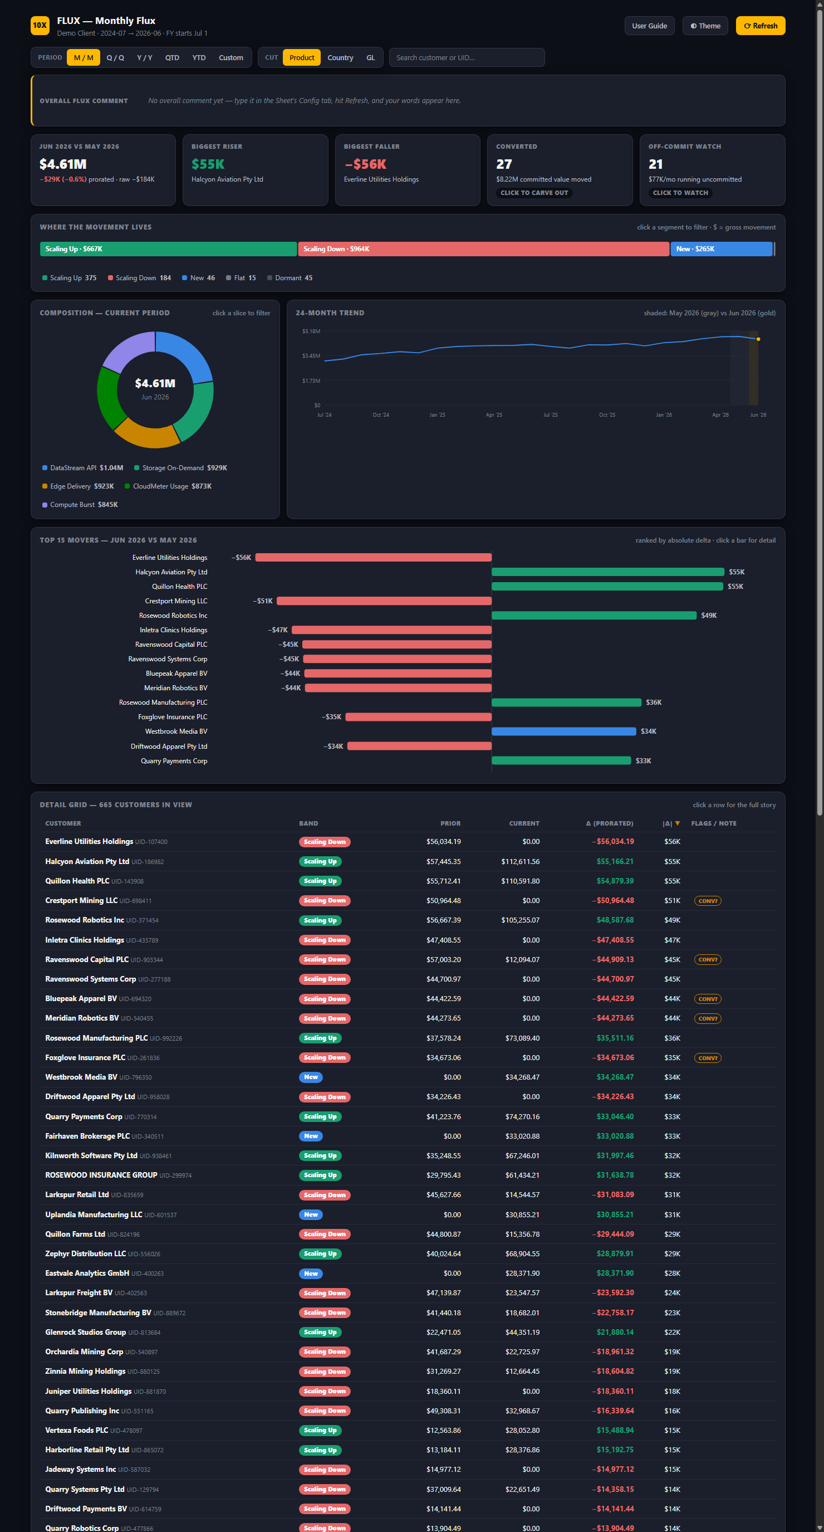Cut by Product
The width and height of the screenshot is (824, 1532).
(x=301, y=58)
